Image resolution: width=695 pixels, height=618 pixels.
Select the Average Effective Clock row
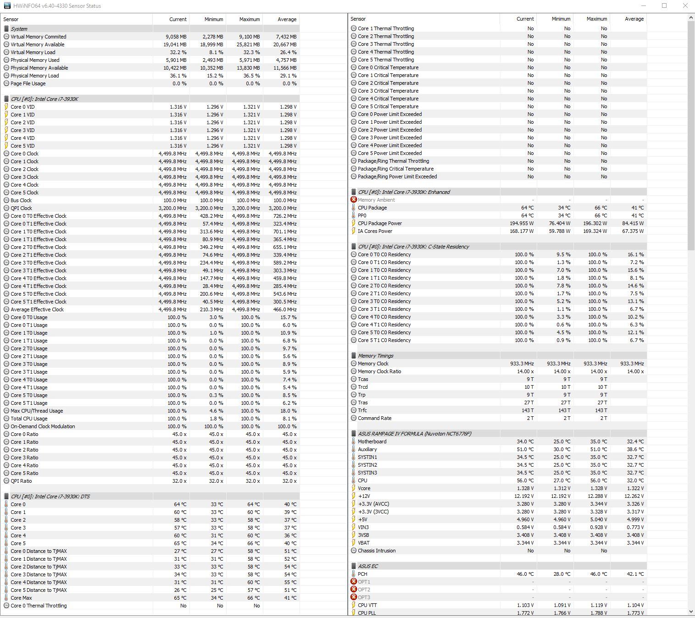pos(150,309)
